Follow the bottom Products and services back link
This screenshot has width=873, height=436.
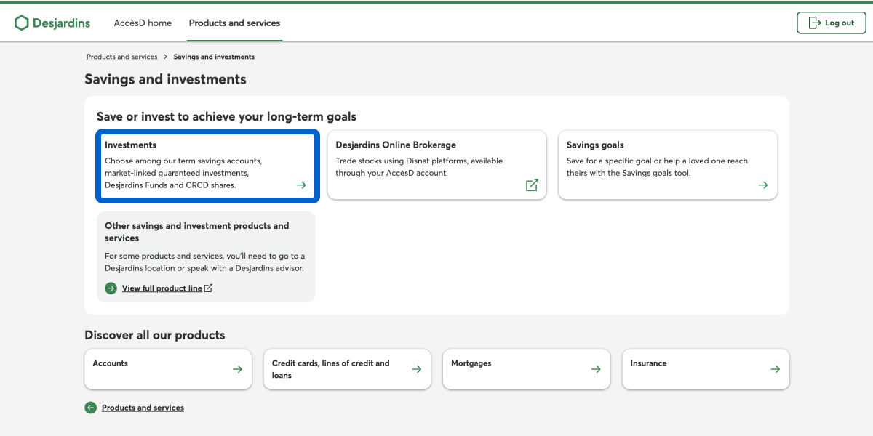pos(143,408)
